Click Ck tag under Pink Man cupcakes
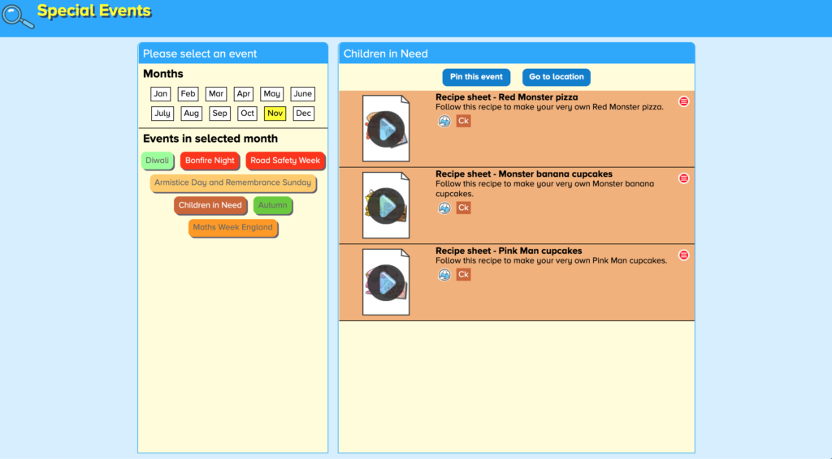Screen dimensions: 832x459 pos(463,274)
